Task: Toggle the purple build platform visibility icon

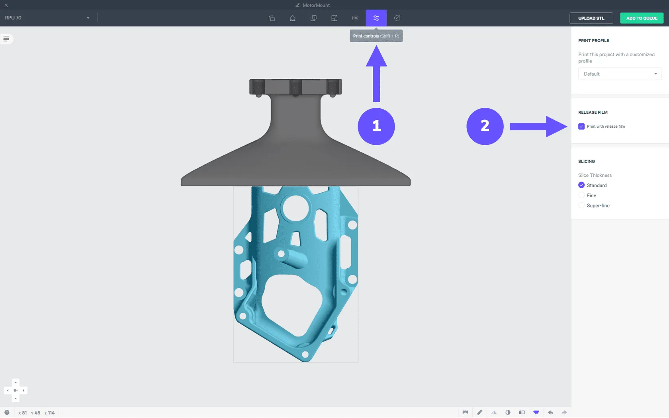Action: 536,412
